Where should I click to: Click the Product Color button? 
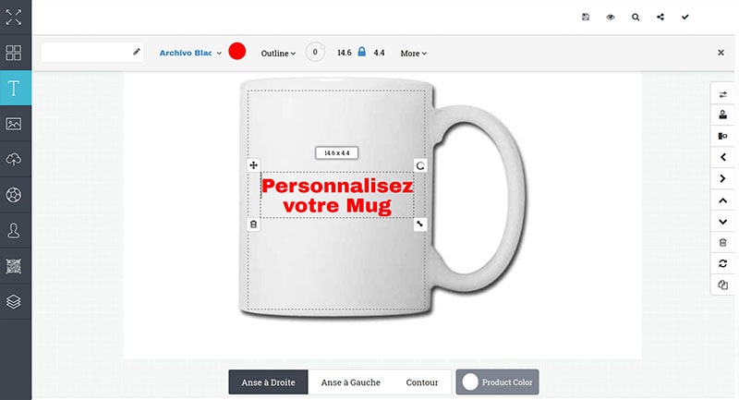tap(497, 382)
